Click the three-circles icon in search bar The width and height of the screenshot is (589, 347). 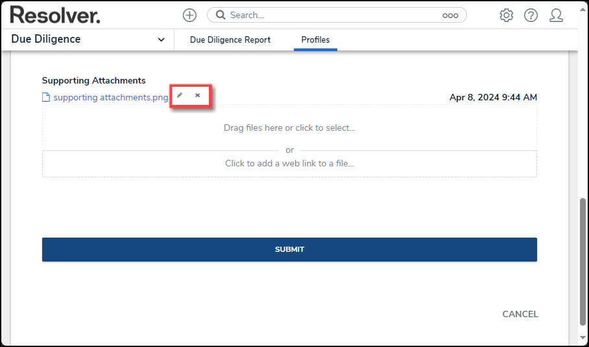(x=450, y=16)
